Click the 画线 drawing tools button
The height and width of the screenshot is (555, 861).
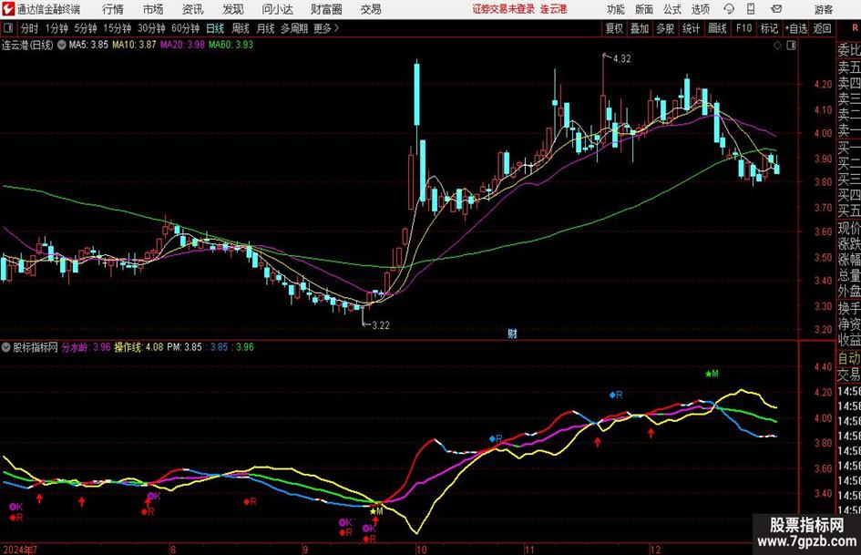(717, 28)
